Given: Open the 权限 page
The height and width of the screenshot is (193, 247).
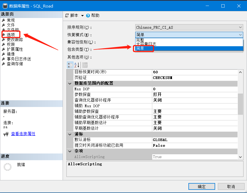Looking at the screenshot, I should coord(11,44).
